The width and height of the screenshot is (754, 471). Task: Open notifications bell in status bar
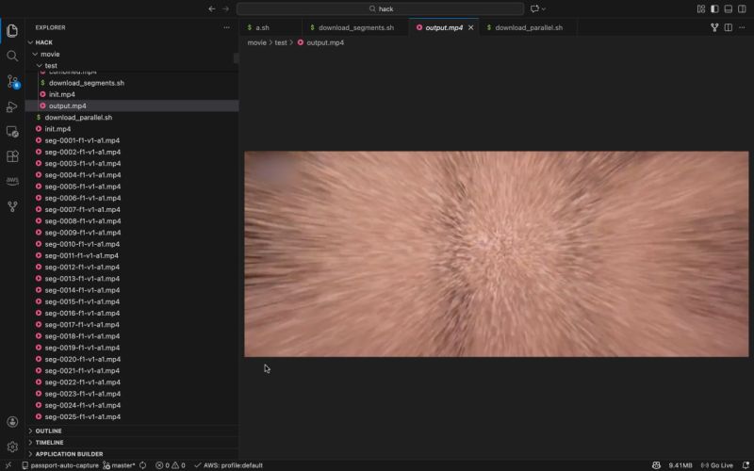(746, 465)
